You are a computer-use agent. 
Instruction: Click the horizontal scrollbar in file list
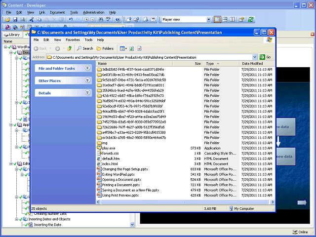(x=184, y=202)
